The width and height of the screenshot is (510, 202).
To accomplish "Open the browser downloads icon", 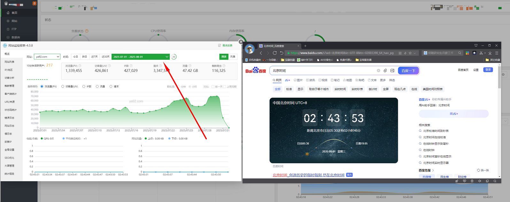I will (490, 53).
